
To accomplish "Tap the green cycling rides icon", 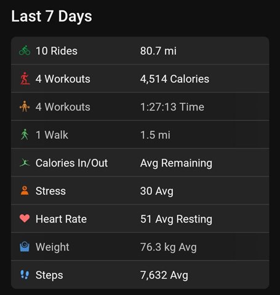I will pos(25,50).
